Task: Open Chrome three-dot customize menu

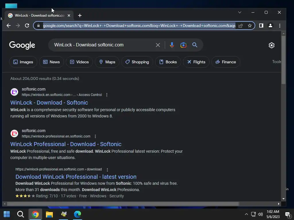Action: point(280,25)
